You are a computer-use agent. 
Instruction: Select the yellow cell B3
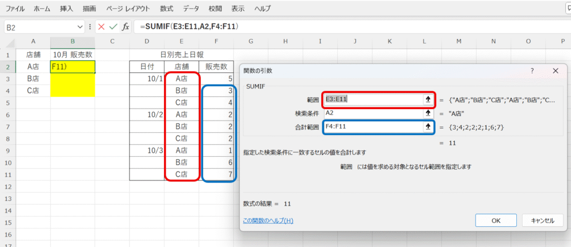tap(72, 79)
